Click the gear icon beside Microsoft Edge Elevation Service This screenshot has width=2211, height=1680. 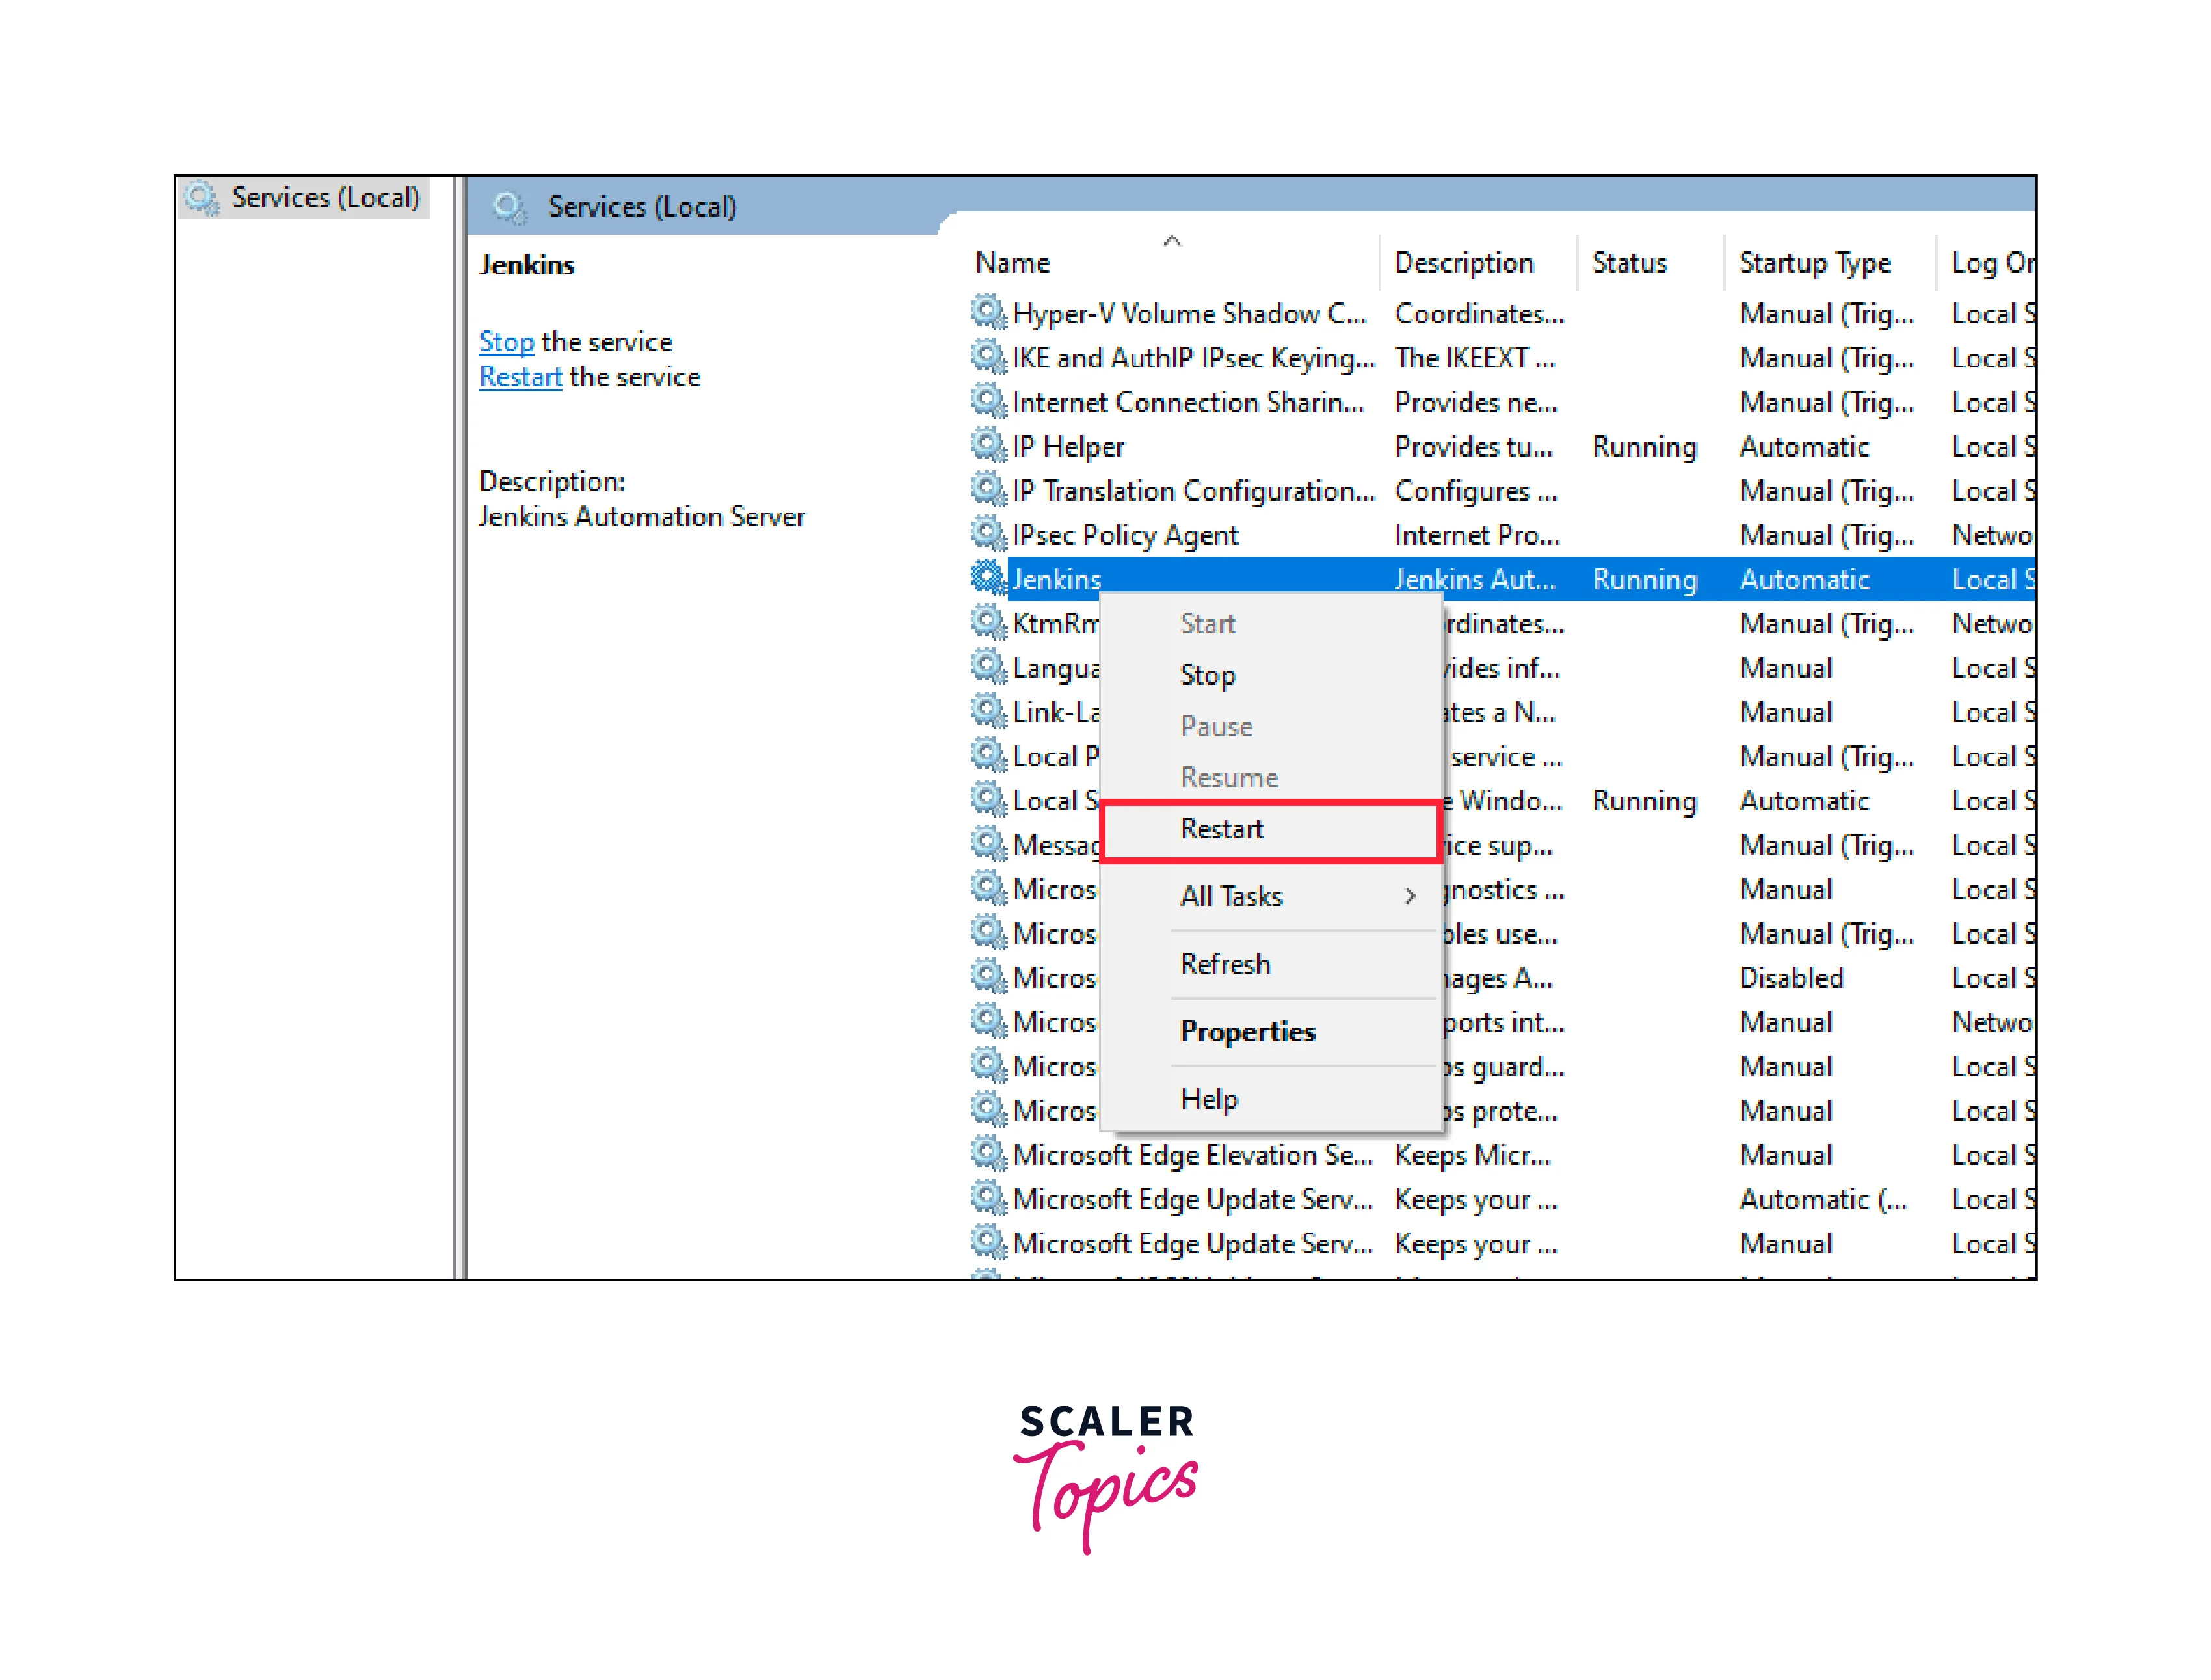(x=988, y=1154)
